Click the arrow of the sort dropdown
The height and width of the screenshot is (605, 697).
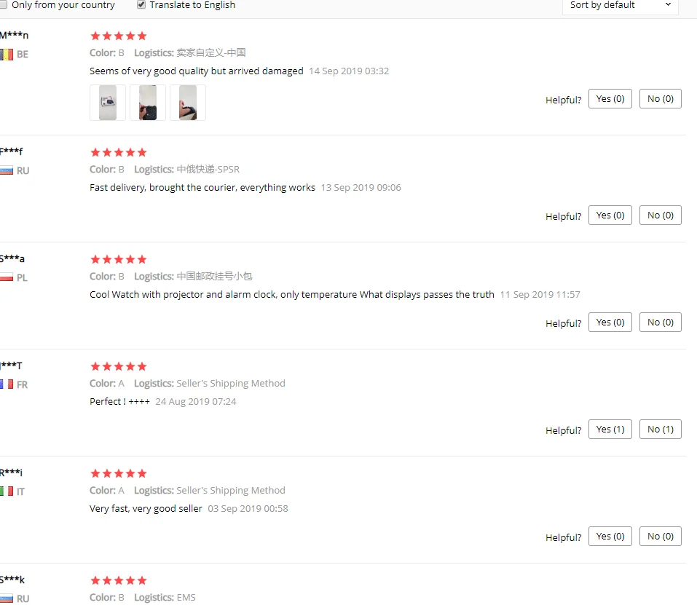[668, 5]
